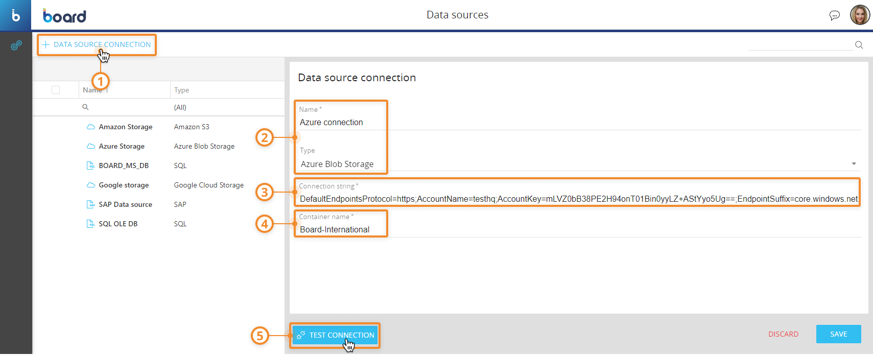873x355 pixels.
Task: Add a new data source connection
Action: 97,44
